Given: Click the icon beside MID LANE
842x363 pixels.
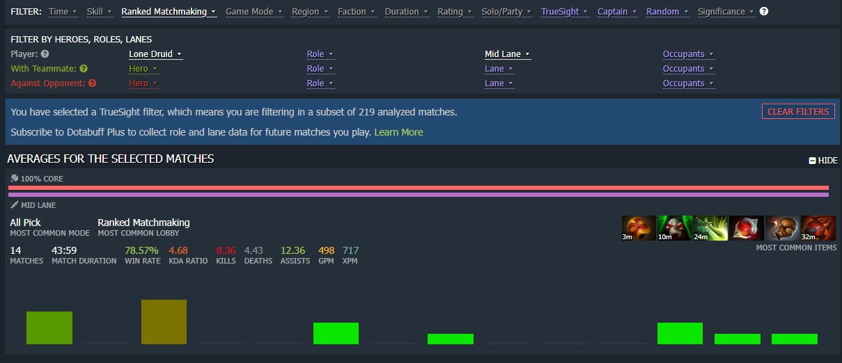Looking at the screenshot, I should pyautogui.click(x=15, y=205).
